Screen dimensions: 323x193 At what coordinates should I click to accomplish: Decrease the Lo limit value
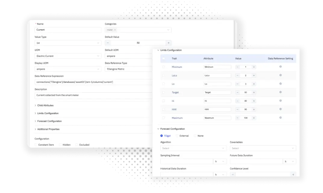pyautogui.click(x=237, y=84)
